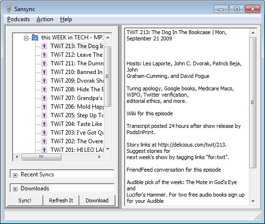Select episode TWiT 205: Step Up
This screenshot has height=224, width=265.
point(77,115)
